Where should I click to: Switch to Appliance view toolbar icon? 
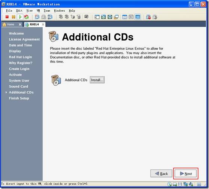(131, 17)
